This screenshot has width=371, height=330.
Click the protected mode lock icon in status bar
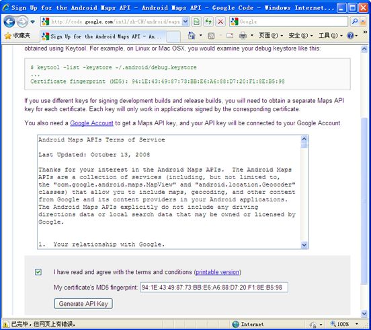pyautogui.click(x=313, y=325)
